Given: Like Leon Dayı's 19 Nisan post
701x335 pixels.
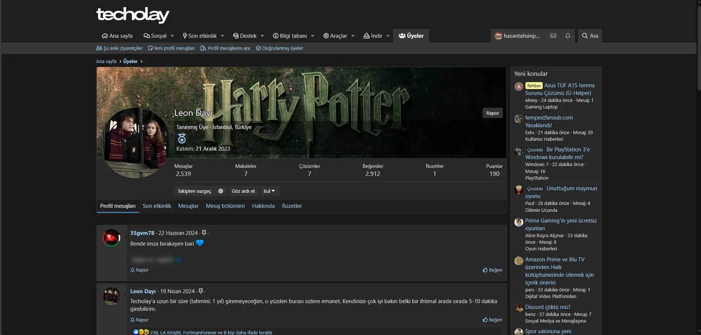Looking at the screenshot, I should pos(492,320).
